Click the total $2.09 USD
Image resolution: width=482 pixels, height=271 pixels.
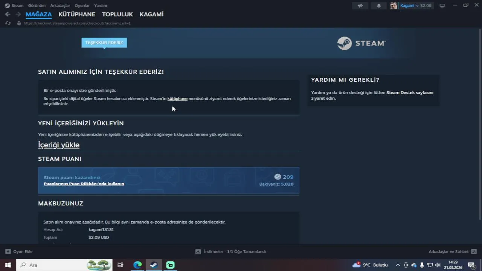pos(99,238)
